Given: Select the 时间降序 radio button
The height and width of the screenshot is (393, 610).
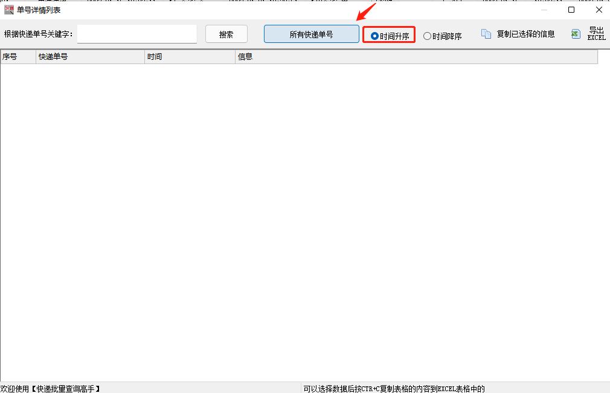Looking at the screenshot, I should [442, 36].
